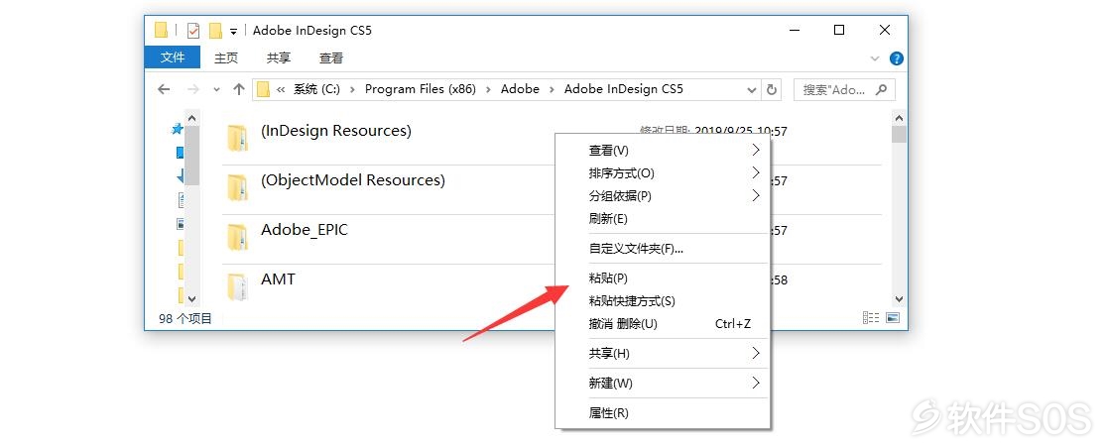This screenshot has width=1108, height=445.
Task: Choose 分组依据(P) in the context menu
Action: (x=662, y=195)
